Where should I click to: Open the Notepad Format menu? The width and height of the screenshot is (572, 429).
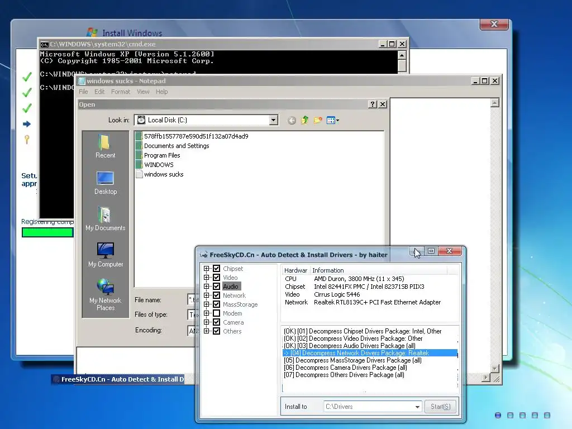point(121,92)
